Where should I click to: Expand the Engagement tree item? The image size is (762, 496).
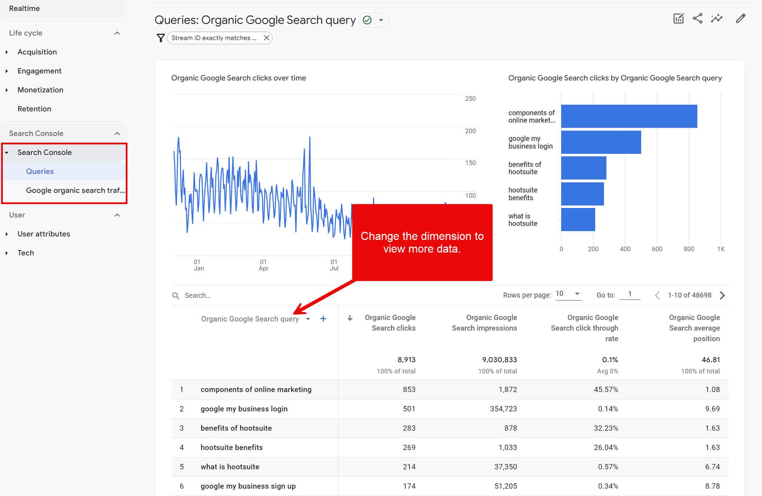coord(7,71)
